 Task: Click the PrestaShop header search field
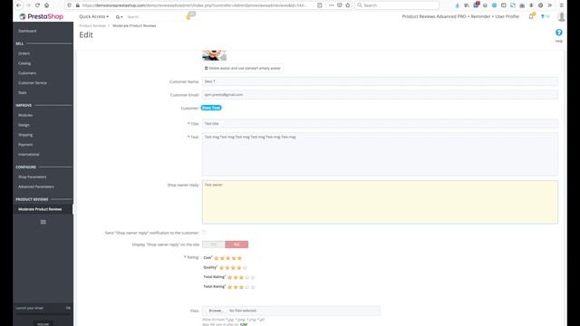(153, 17)
